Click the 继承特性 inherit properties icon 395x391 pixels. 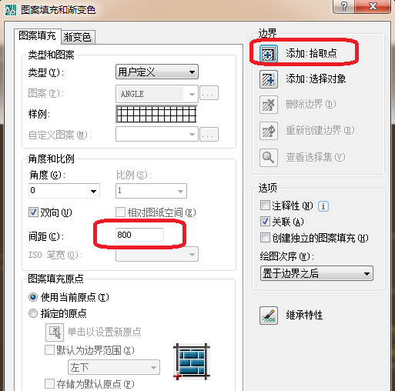[x=269, y=316]
